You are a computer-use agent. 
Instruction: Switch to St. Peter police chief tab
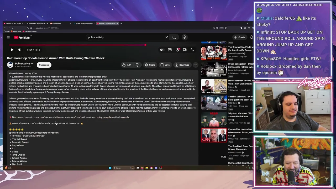(84, 23)
